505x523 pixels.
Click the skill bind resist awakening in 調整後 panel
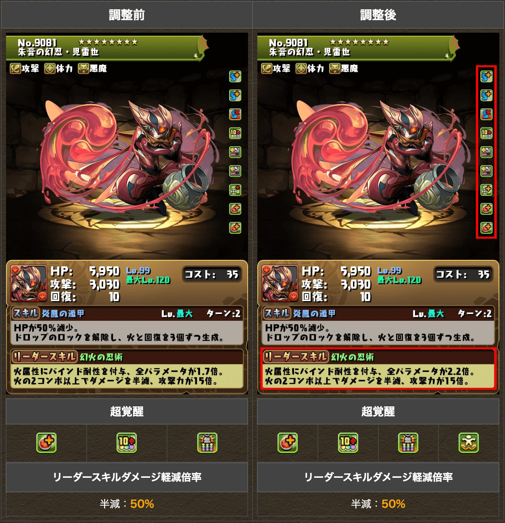pyautogui.click(x=486, y=114)
